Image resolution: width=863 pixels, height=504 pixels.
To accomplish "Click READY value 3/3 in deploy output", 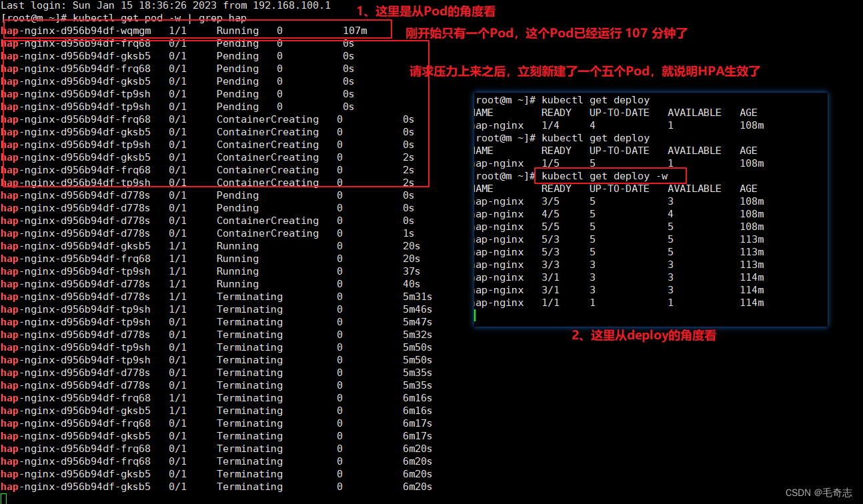I will (x=550, y=265).
